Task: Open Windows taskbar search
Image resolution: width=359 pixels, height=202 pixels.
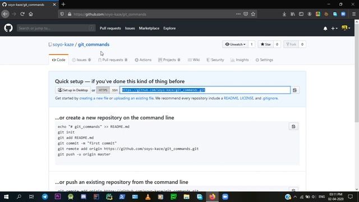Action: pyautogui.click(x=19, y=197)
